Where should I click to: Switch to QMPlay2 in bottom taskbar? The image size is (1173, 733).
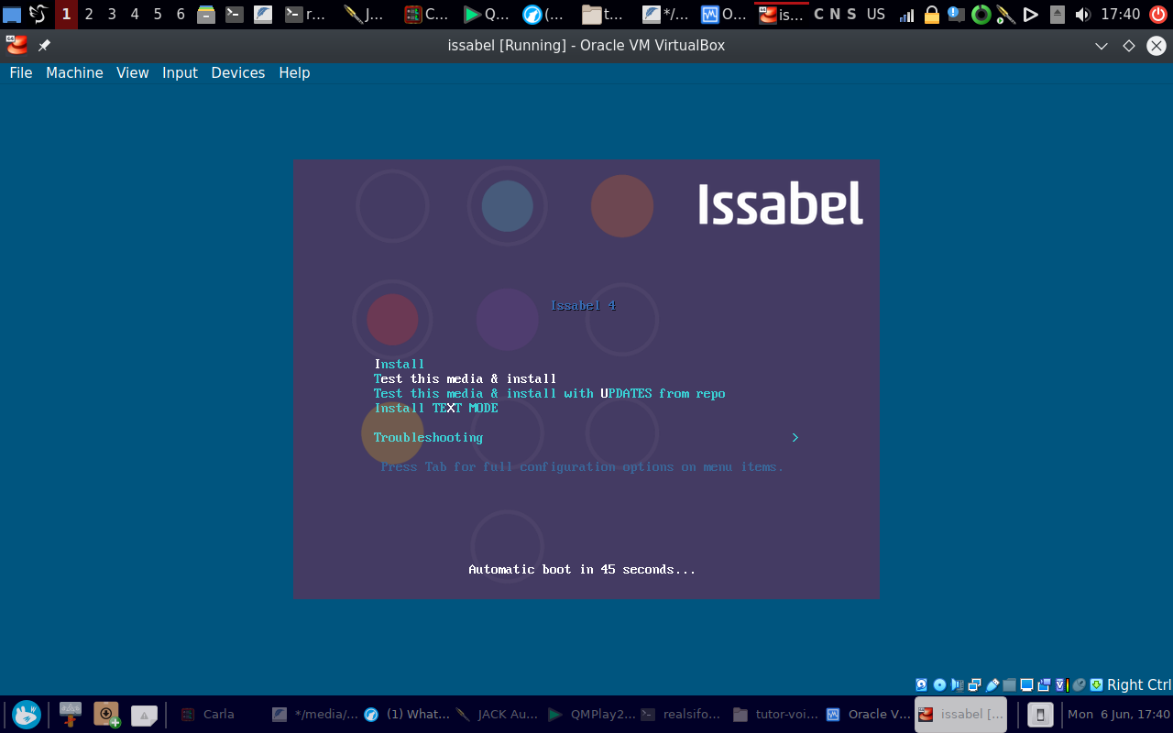click(591, 714)
